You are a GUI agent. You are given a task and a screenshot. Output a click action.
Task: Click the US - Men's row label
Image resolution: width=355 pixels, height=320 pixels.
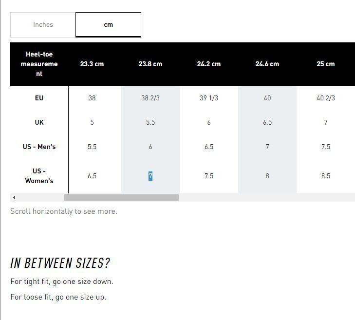[39, 147]
